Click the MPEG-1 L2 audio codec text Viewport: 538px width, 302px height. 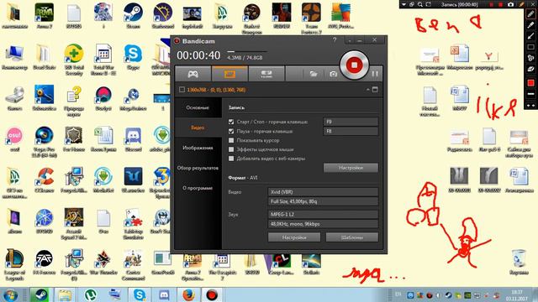pyautogui.click(x=283, y=215)
